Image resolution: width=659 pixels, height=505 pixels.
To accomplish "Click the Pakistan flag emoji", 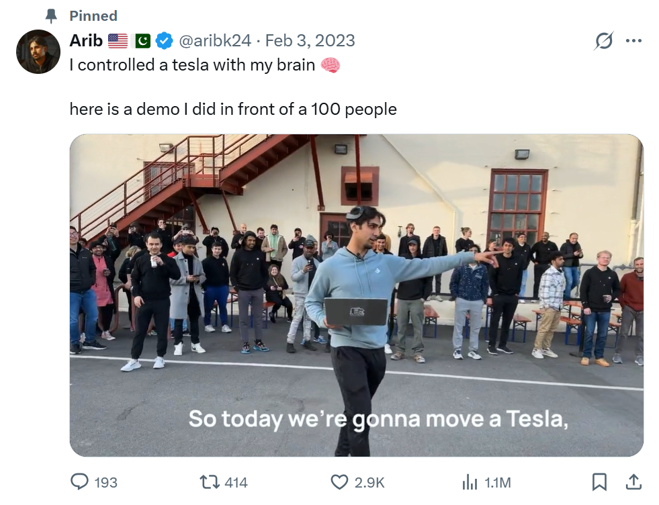I will click(142, 41).
